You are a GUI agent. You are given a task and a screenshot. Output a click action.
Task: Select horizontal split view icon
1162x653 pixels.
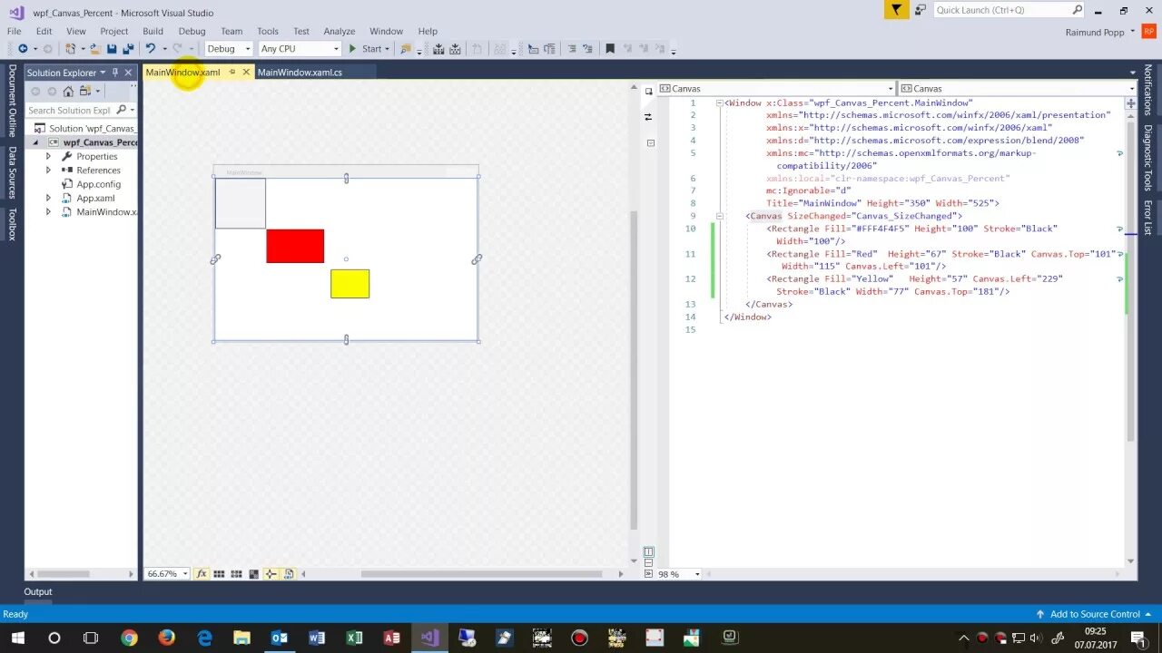(x=648, y=562)
